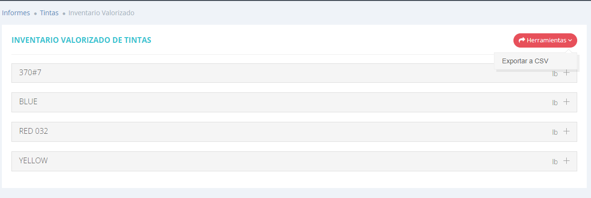Collapse Herramientas menu via chevron arrow
Viewport: 591px width, 198px height.
click(570, 41)
